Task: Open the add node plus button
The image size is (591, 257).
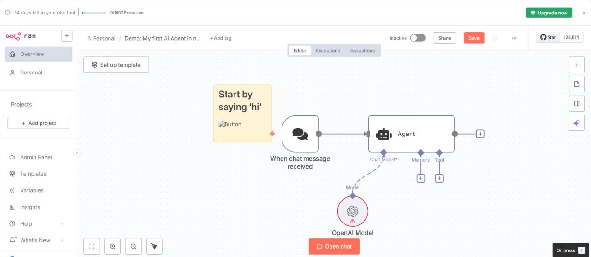Action: 577,65
